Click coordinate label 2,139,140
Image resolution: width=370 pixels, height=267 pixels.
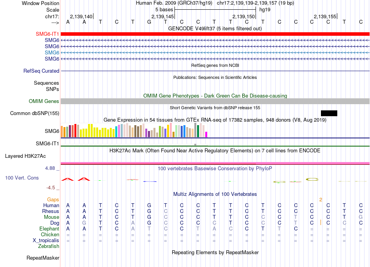[x=81, y=16]
